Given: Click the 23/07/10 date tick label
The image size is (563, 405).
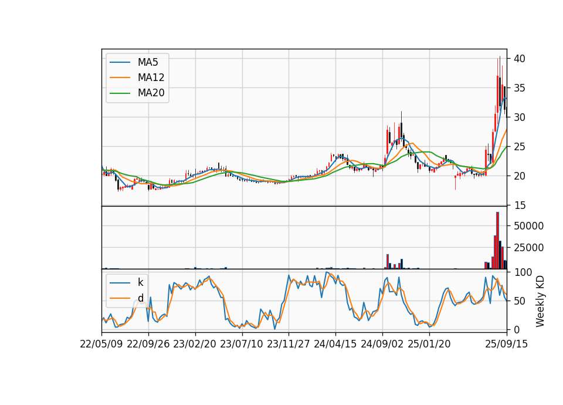Looking at the screenshot, I should 242,344.
